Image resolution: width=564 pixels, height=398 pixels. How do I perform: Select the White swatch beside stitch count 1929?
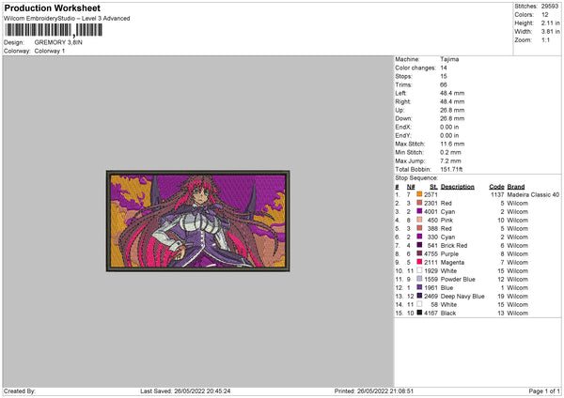(x=419, y=270)
